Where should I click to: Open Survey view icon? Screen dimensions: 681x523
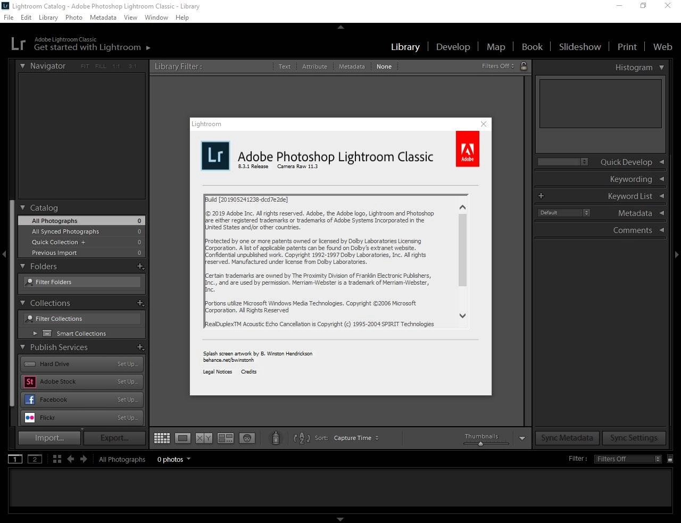pos(226,438)
